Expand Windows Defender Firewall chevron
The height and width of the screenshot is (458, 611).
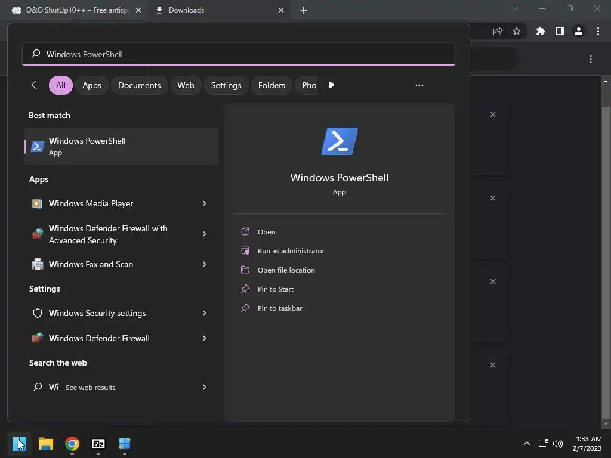coord(204,338)
